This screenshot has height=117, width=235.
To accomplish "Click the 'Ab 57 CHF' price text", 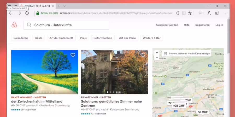I will 88,109.
